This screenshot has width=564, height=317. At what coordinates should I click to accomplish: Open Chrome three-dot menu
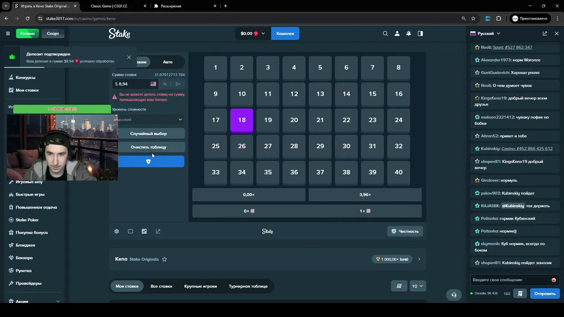pos(557,18)
